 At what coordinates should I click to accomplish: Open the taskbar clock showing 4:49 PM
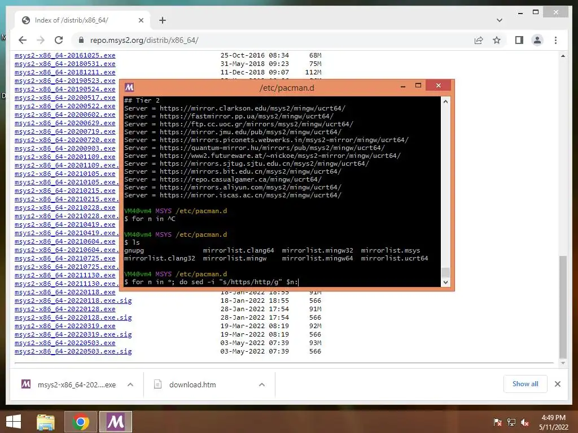(x=553, y=422)
